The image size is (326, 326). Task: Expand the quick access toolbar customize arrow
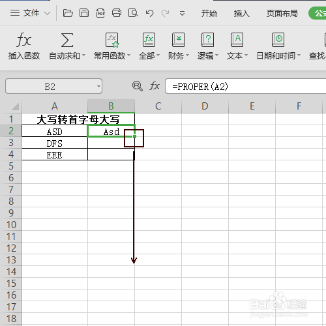coord(182,14)
